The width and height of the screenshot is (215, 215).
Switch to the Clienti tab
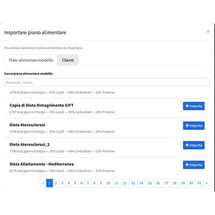68,60
